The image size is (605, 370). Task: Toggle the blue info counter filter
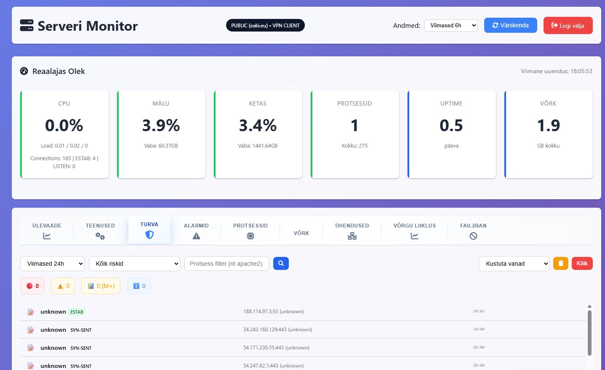tap(139, 285)
